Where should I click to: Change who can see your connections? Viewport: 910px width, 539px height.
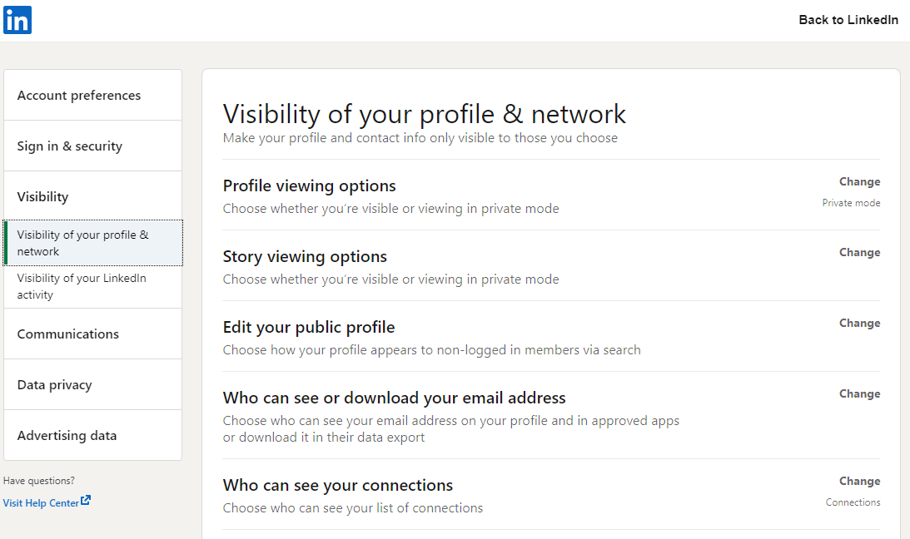[x=859, y=481]
